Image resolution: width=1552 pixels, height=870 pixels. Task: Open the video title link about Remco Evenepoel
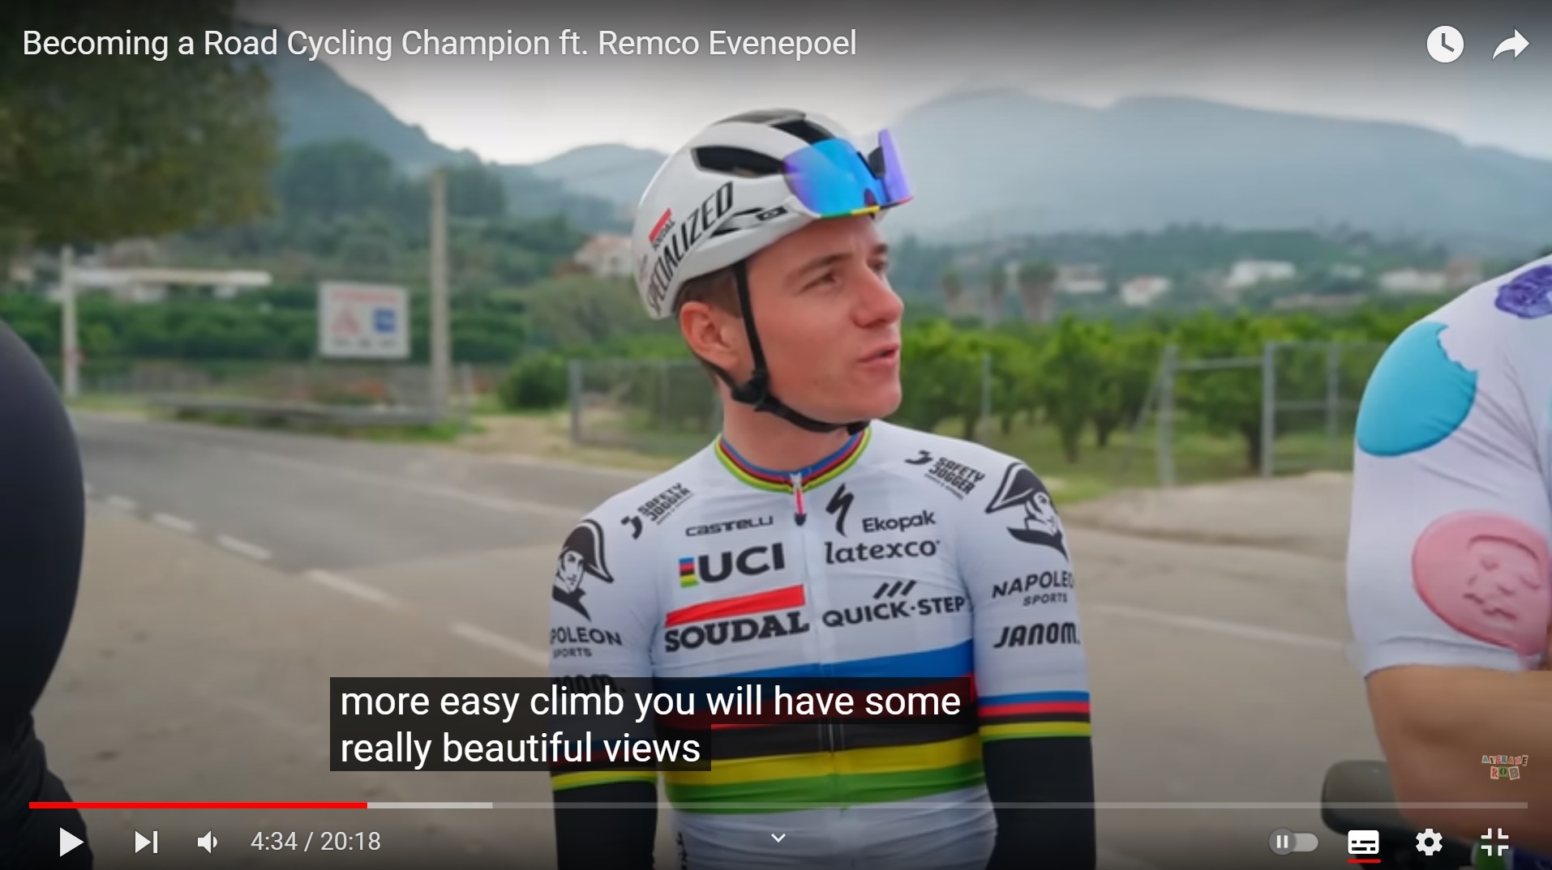pos(439,43)
